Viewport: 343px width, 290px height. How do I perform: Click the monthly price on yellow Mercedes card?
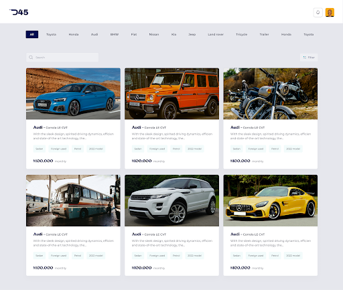coord(247,268)
